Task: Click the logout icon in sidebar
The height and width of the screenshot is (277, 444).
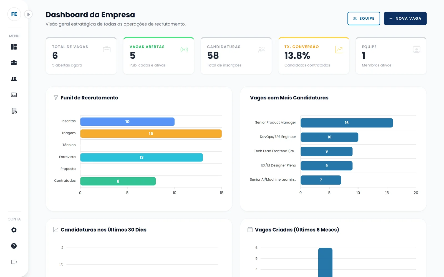Action: coord(14,262)
